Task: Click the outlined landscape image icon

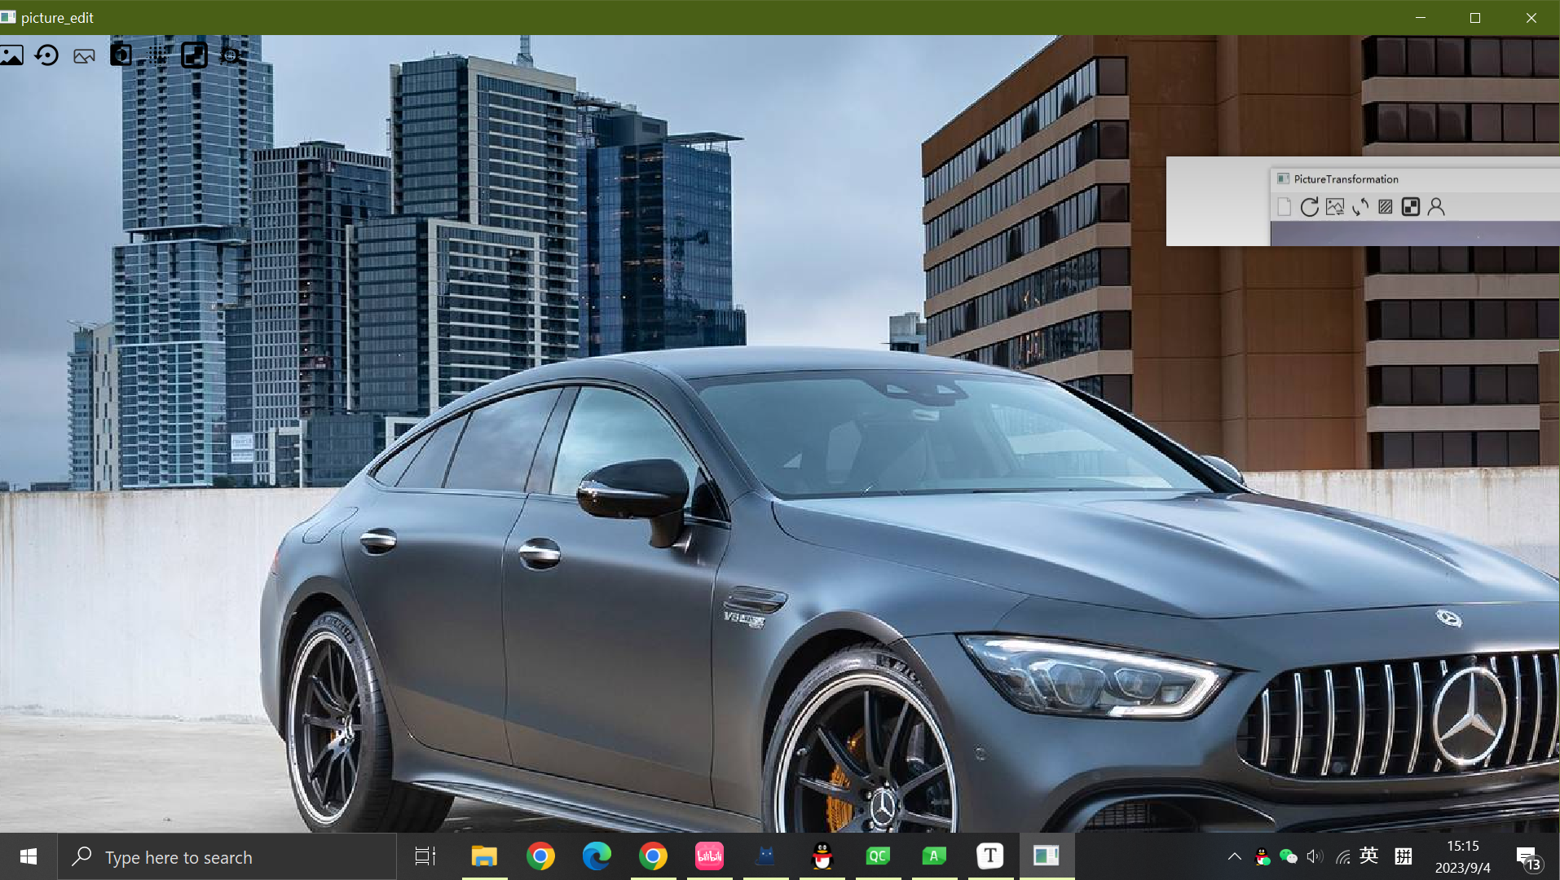Action: click(x=84, y=56)
